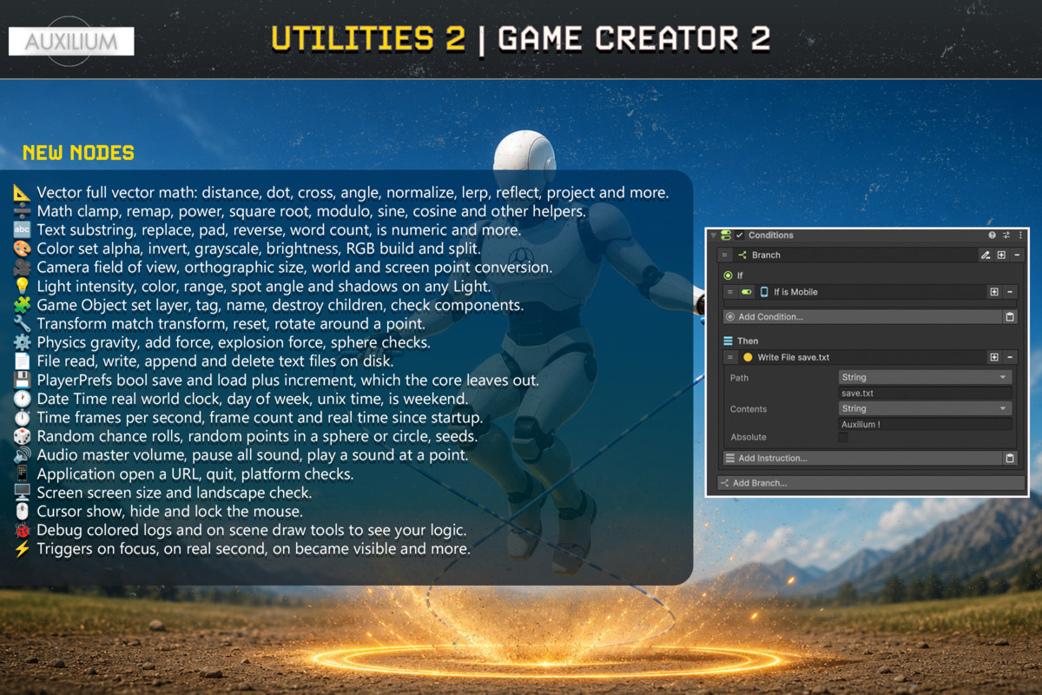Click the Vector full vector math line
Image resolution: width=1042 pixels, height=695 pixels.
point(352,193)
